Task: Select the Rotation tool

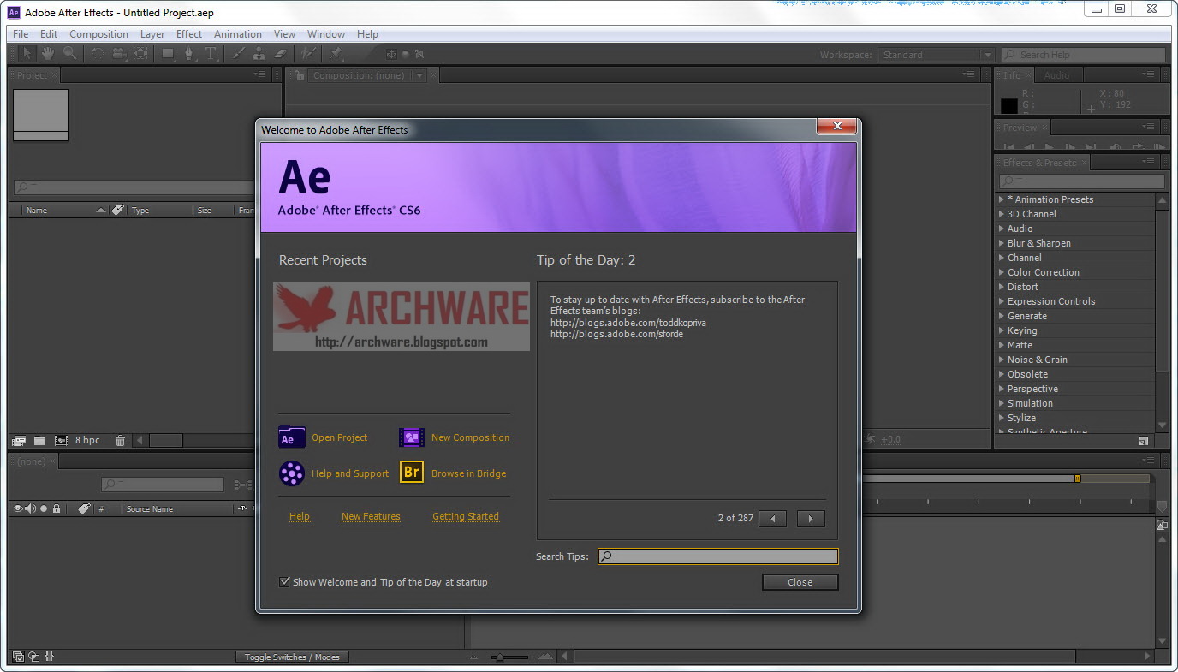Action: tap(97, 54)
